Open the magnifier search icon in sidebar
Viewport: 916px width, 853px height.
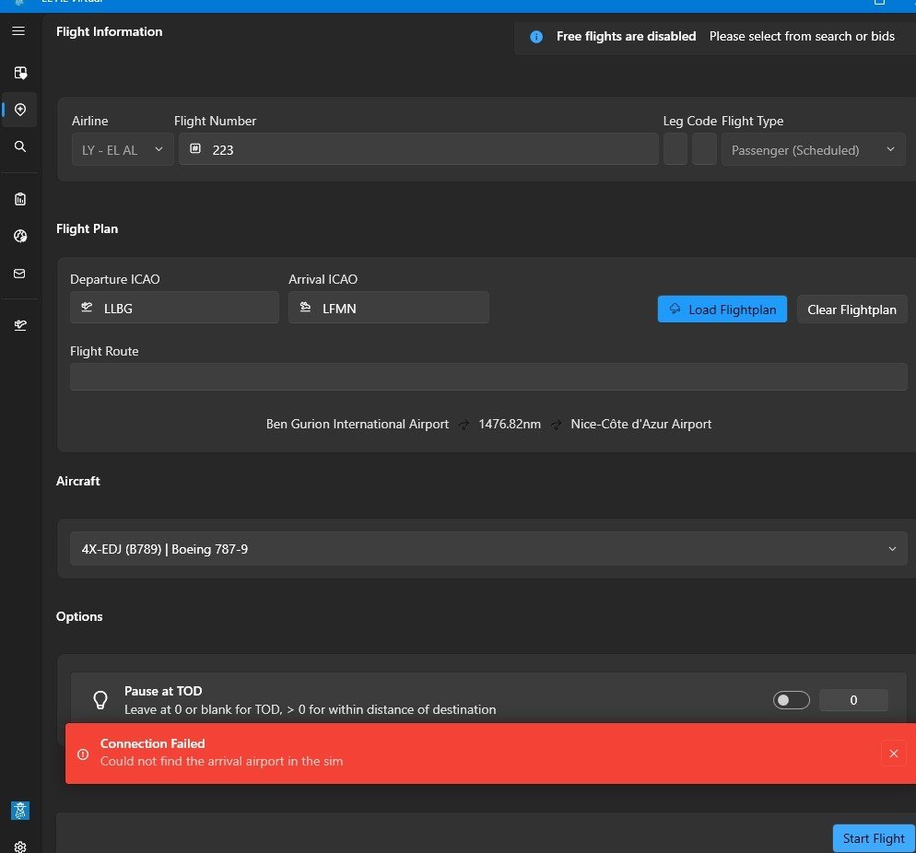pos(19,146)
